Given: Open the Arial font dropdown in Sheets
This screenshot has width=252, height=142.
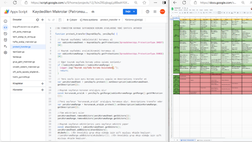Looking at the screenshot, I should click(x=212, y=12).
